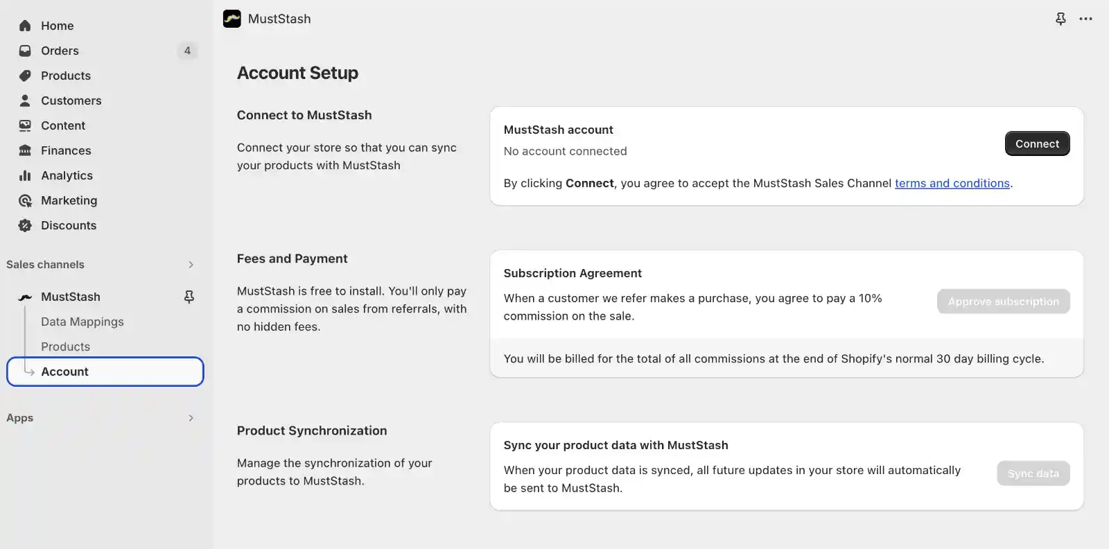Open Orders via its inbox icon
Image resolution: width=1109 pixels, height=549 pixels.
tap(25, 51)
